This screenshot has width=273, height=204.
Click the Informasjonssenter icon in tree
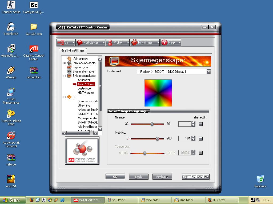69,63
